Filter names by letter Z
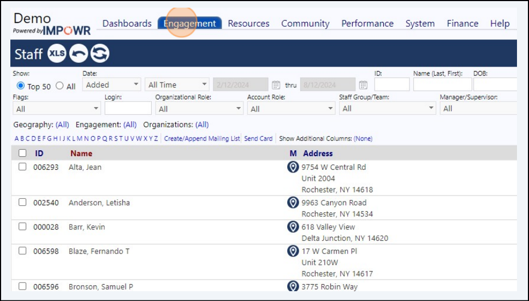This screenshot has height=301, width=529. (156, 139)
